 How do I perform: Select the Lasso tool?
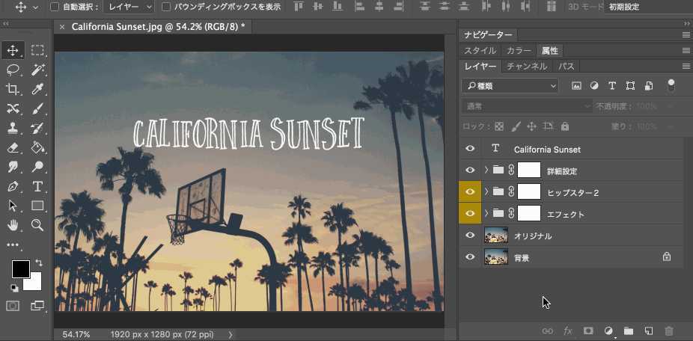click(13, 70)
